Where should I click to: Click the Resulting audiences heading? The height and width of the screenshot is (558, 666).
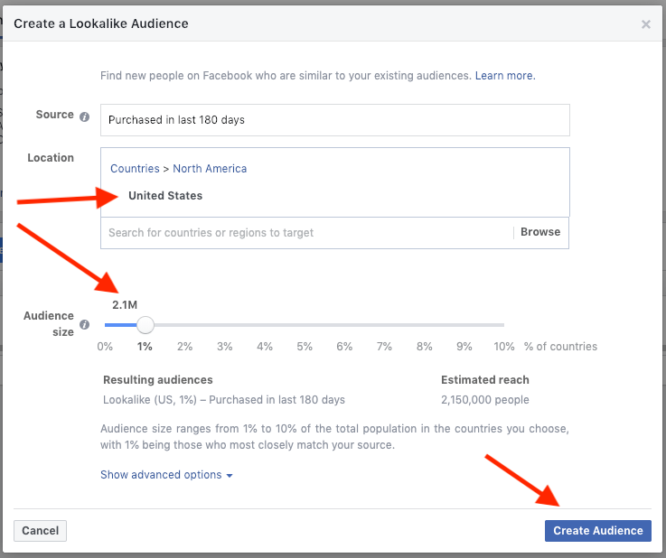(158, 380)
